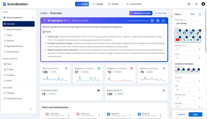
Task: Open Sentiment Details page
Action: click(x=13, y=29)
